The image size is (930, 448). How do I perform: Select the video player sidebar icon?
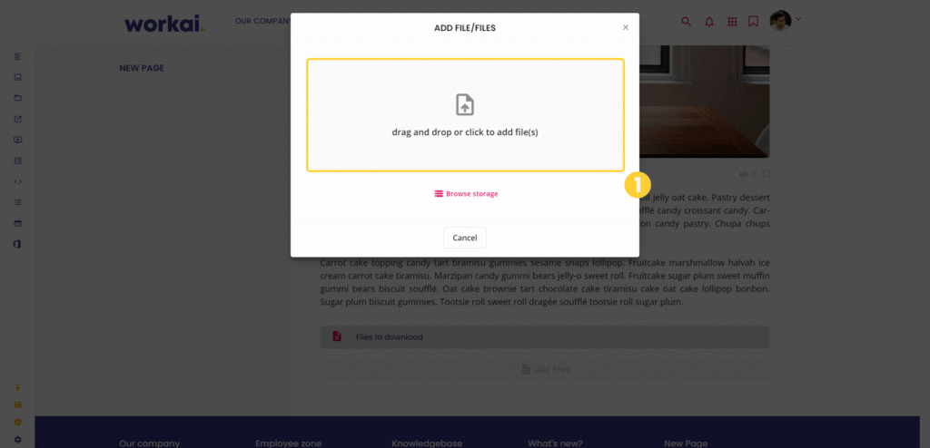point(18,140)
